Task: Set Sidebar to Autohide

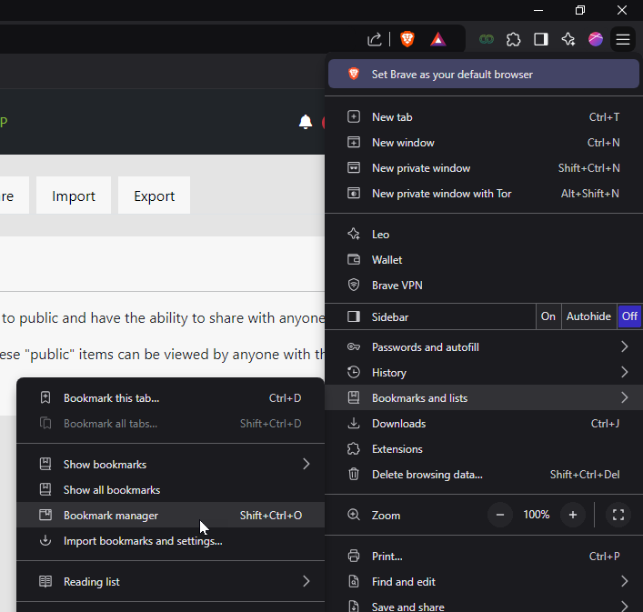Action: (x=588, y=316)
